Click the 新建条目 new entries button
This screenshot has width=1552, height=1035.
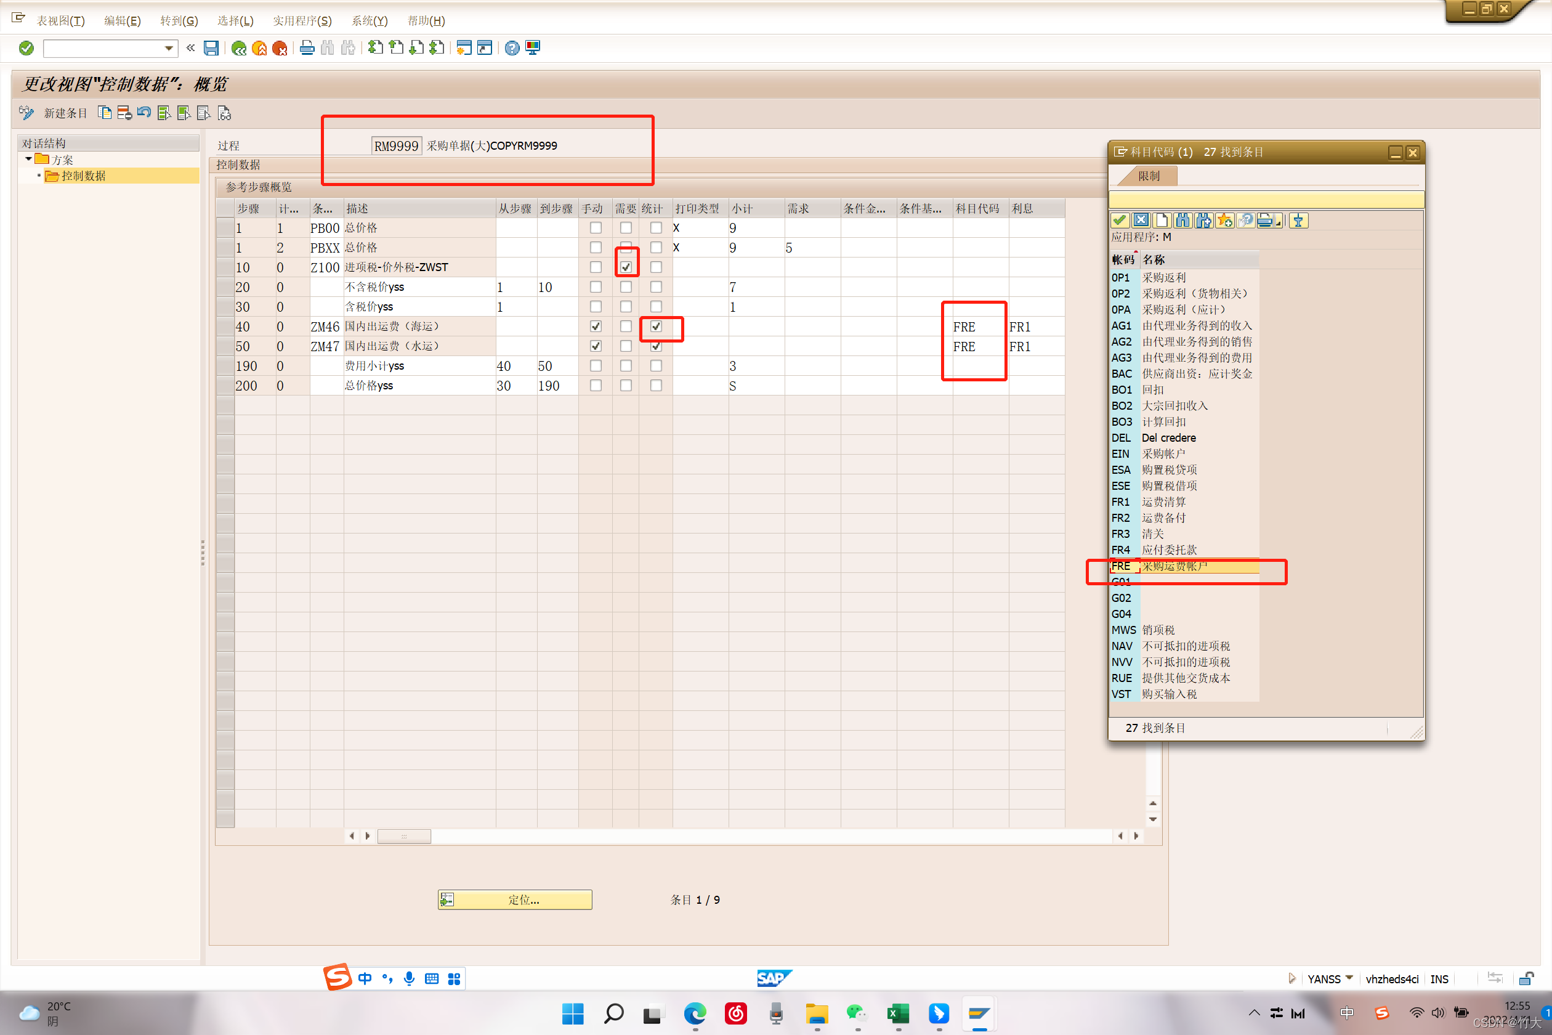(x=65, y=113)
